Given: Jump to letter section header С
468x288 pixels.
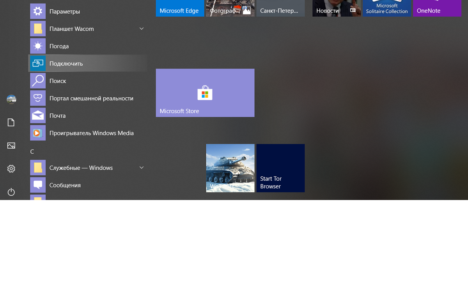Looking at the screenshot, I should pos(32,151).
